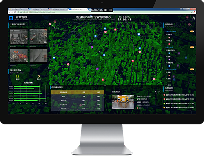Toggle the first orange map layer switch
The width and height of the screenshot is (204, 156).
point(192,31)
